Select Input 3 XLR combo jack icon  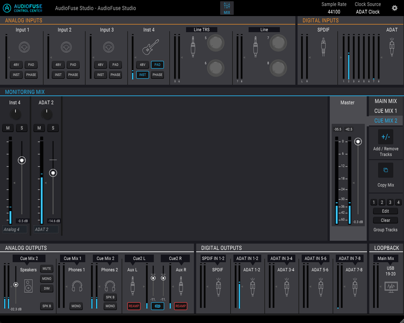click(x=109, y=47)
